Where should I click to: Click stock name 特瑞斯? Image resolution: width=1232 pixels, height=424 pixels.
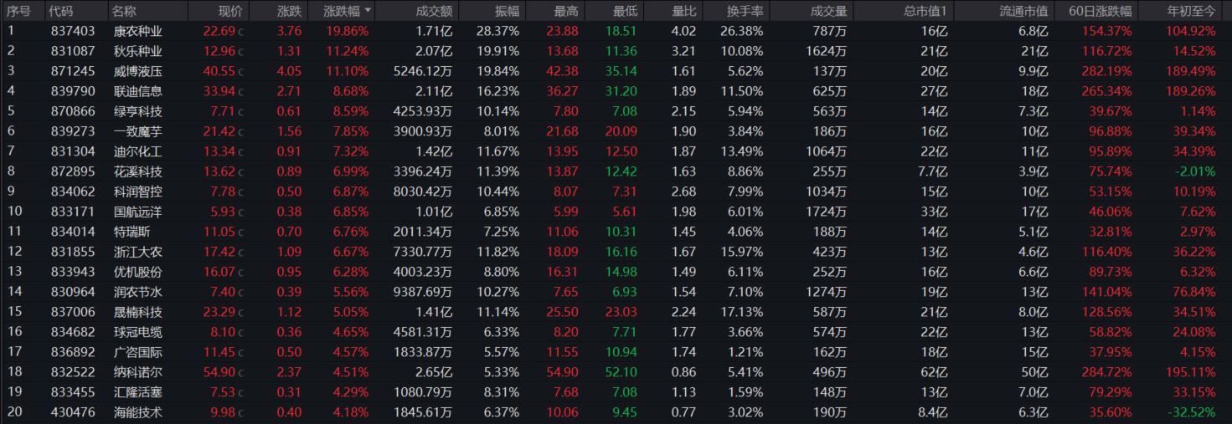click(x=132, y=232)
